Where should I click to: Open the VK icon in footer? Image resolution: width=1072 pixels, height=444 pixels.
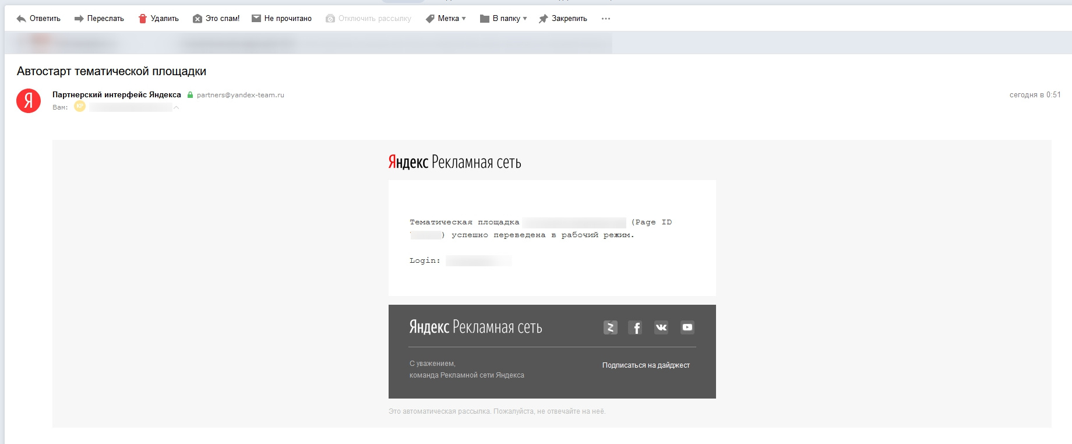coord(661,327)
